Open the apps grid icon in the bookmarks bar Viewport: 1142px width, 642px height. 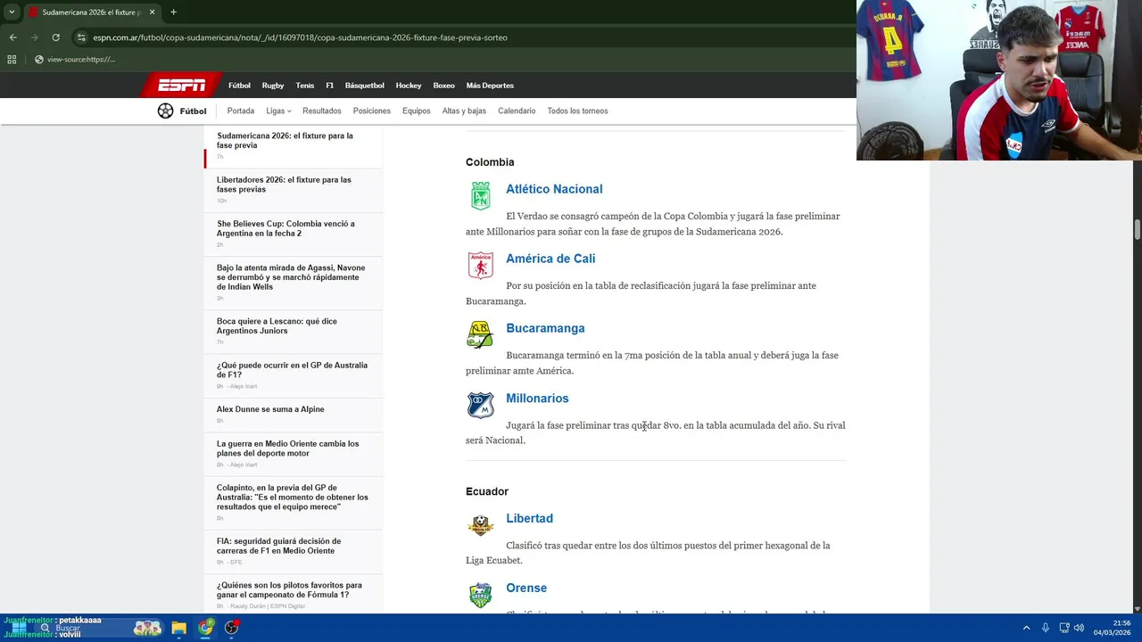pos(12,60)
